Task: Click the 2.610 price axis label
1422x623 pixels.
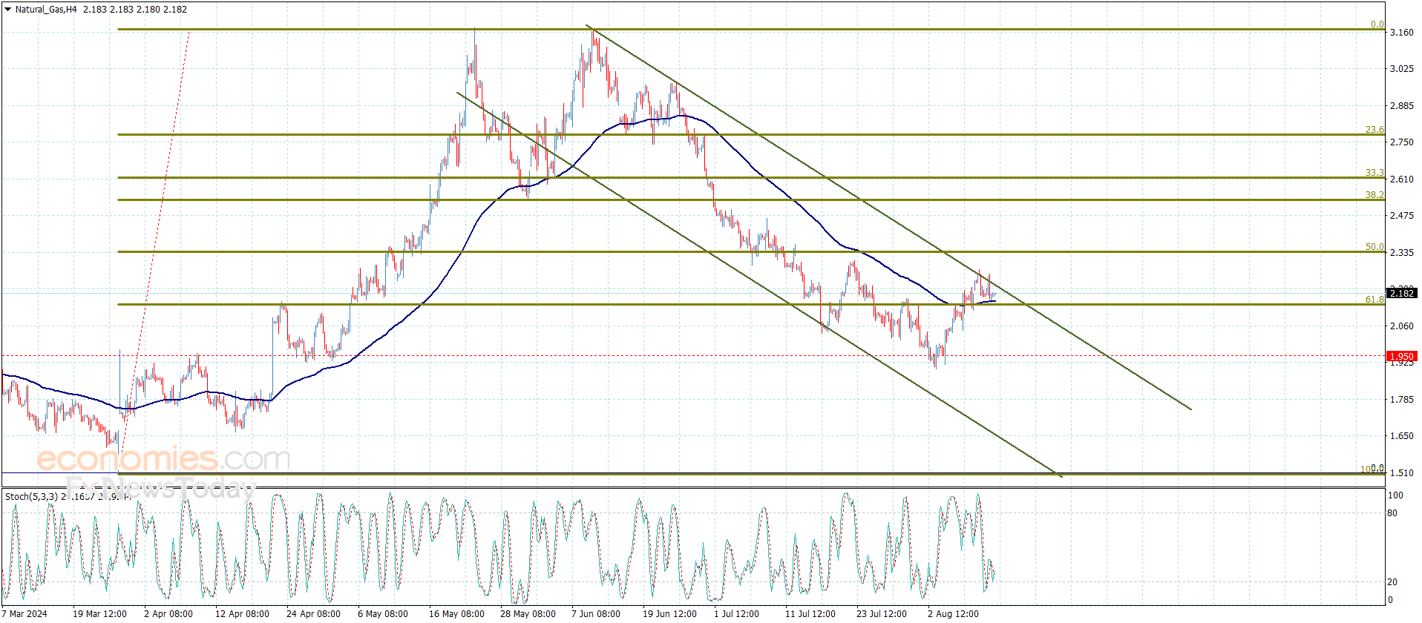Action: point(1401,179)
